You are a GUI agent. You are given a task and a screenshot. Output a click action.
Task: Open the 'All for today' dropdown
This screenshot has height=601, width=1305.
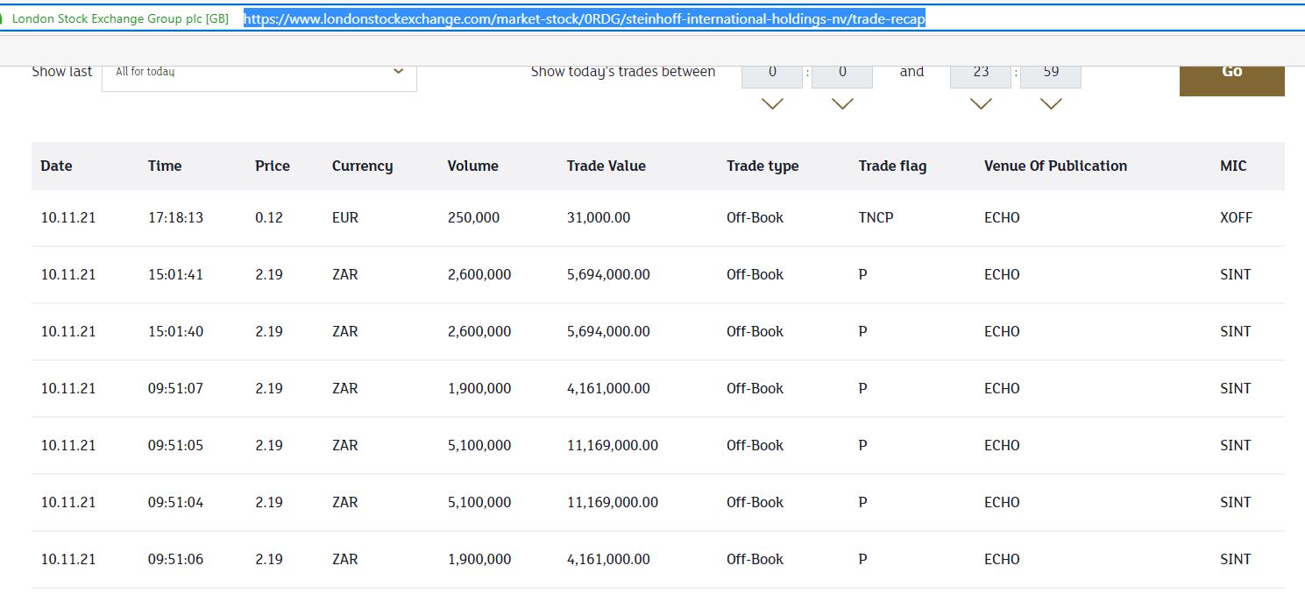[259, 72]
